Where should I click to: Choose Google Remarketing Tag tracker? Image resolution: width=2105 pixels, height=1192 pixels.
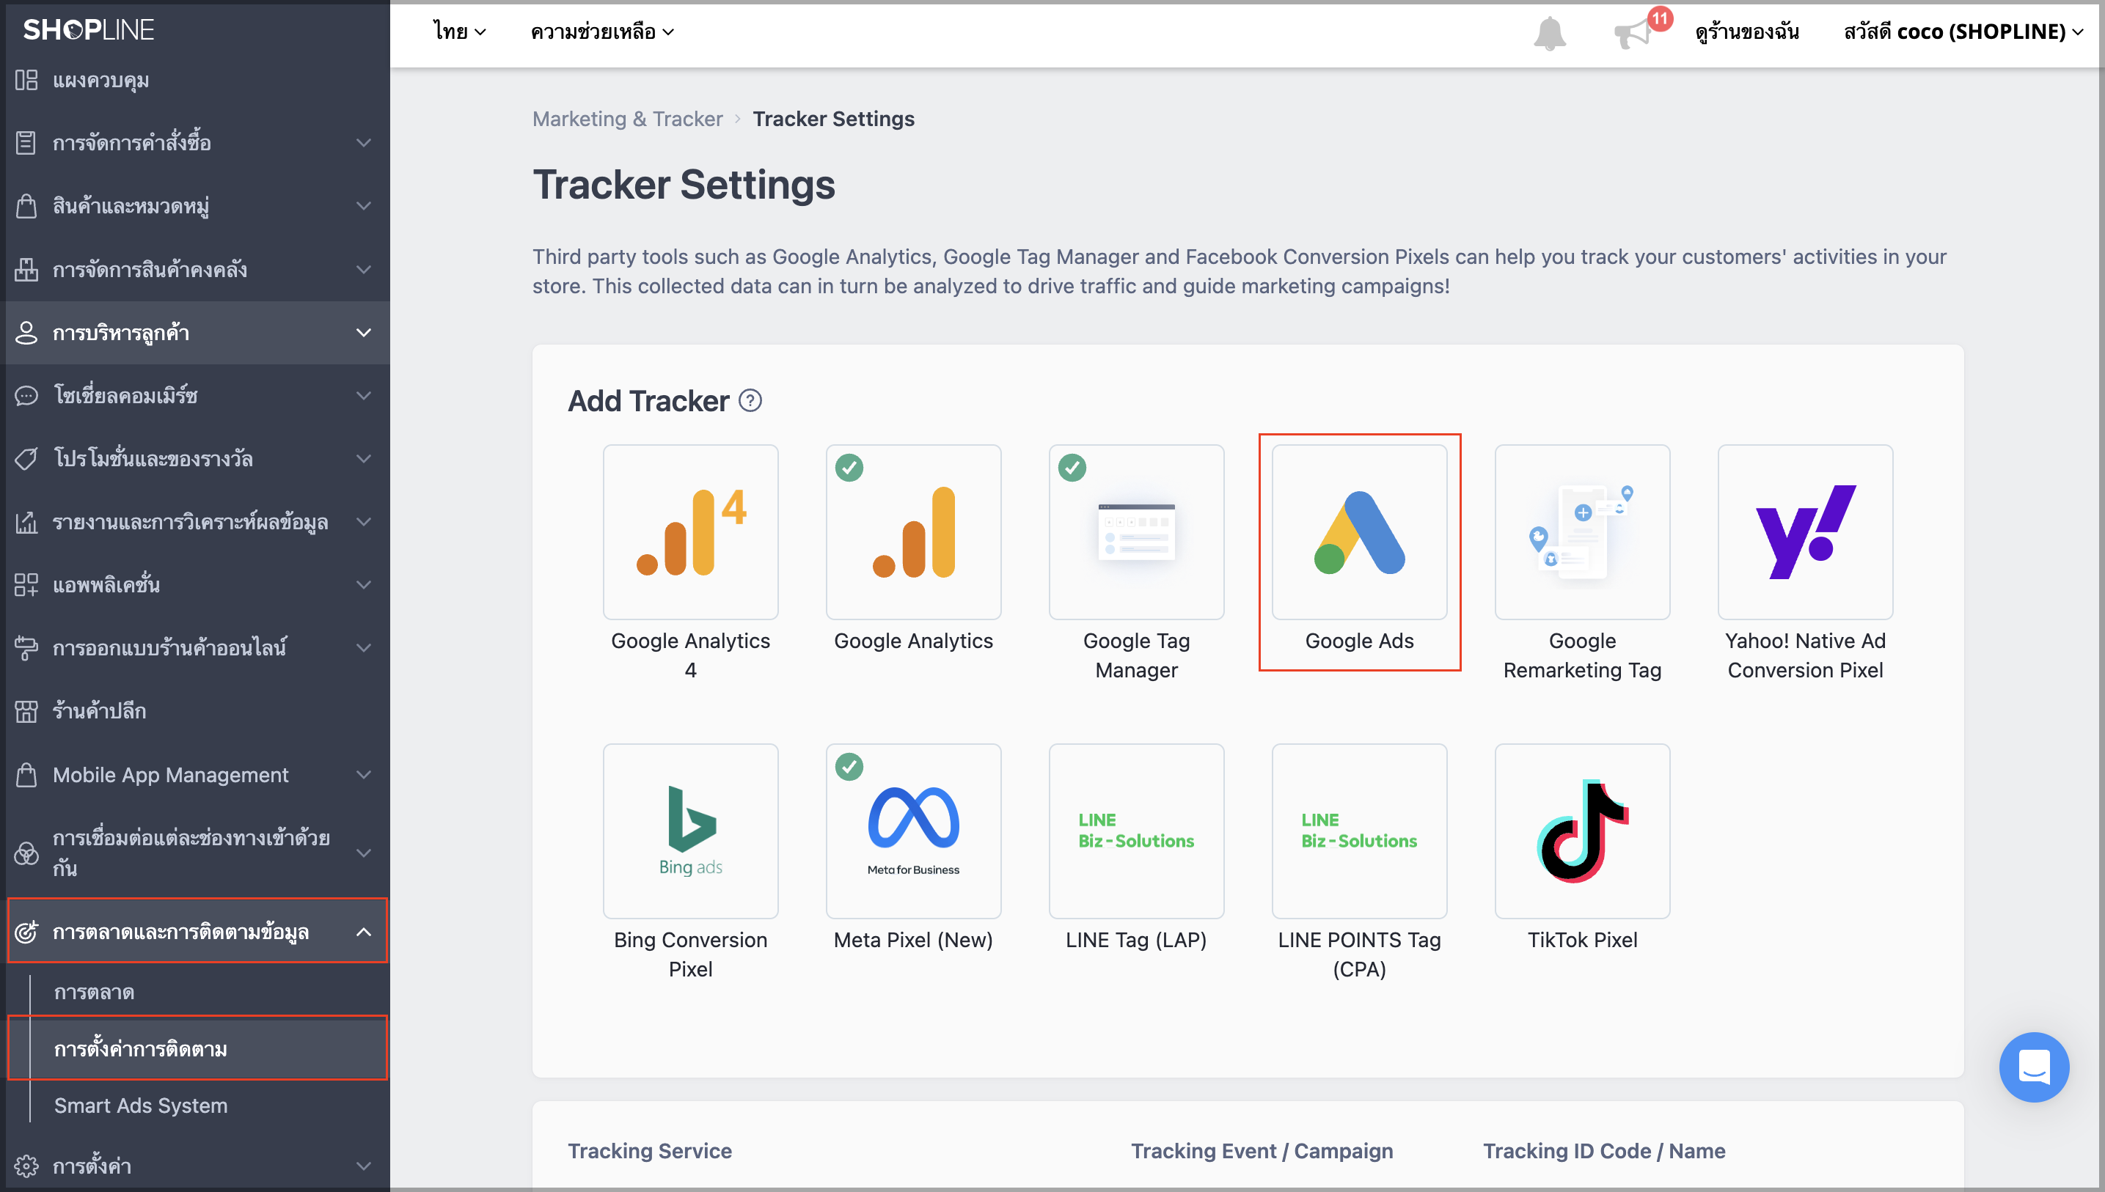pyautogui.click(x=1581, y=532)
